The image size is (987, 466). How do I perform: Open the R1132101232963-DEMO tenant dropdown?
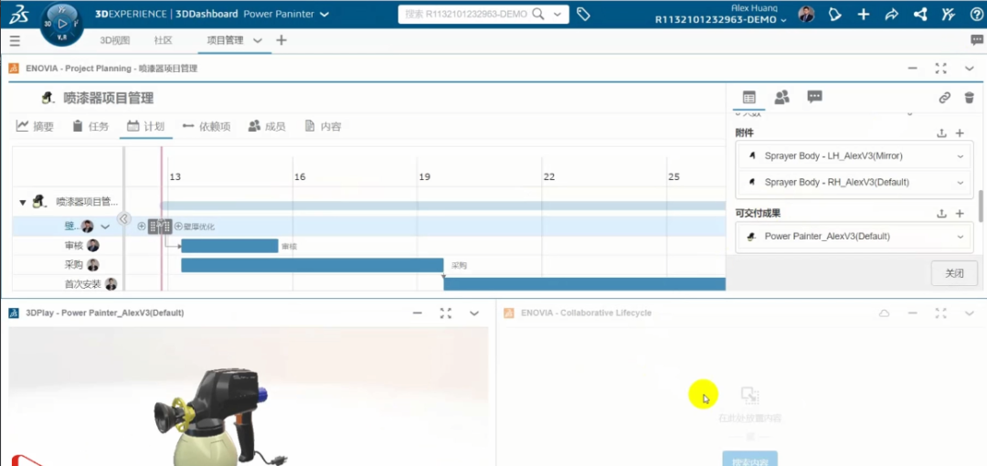[x=784, y=20]
